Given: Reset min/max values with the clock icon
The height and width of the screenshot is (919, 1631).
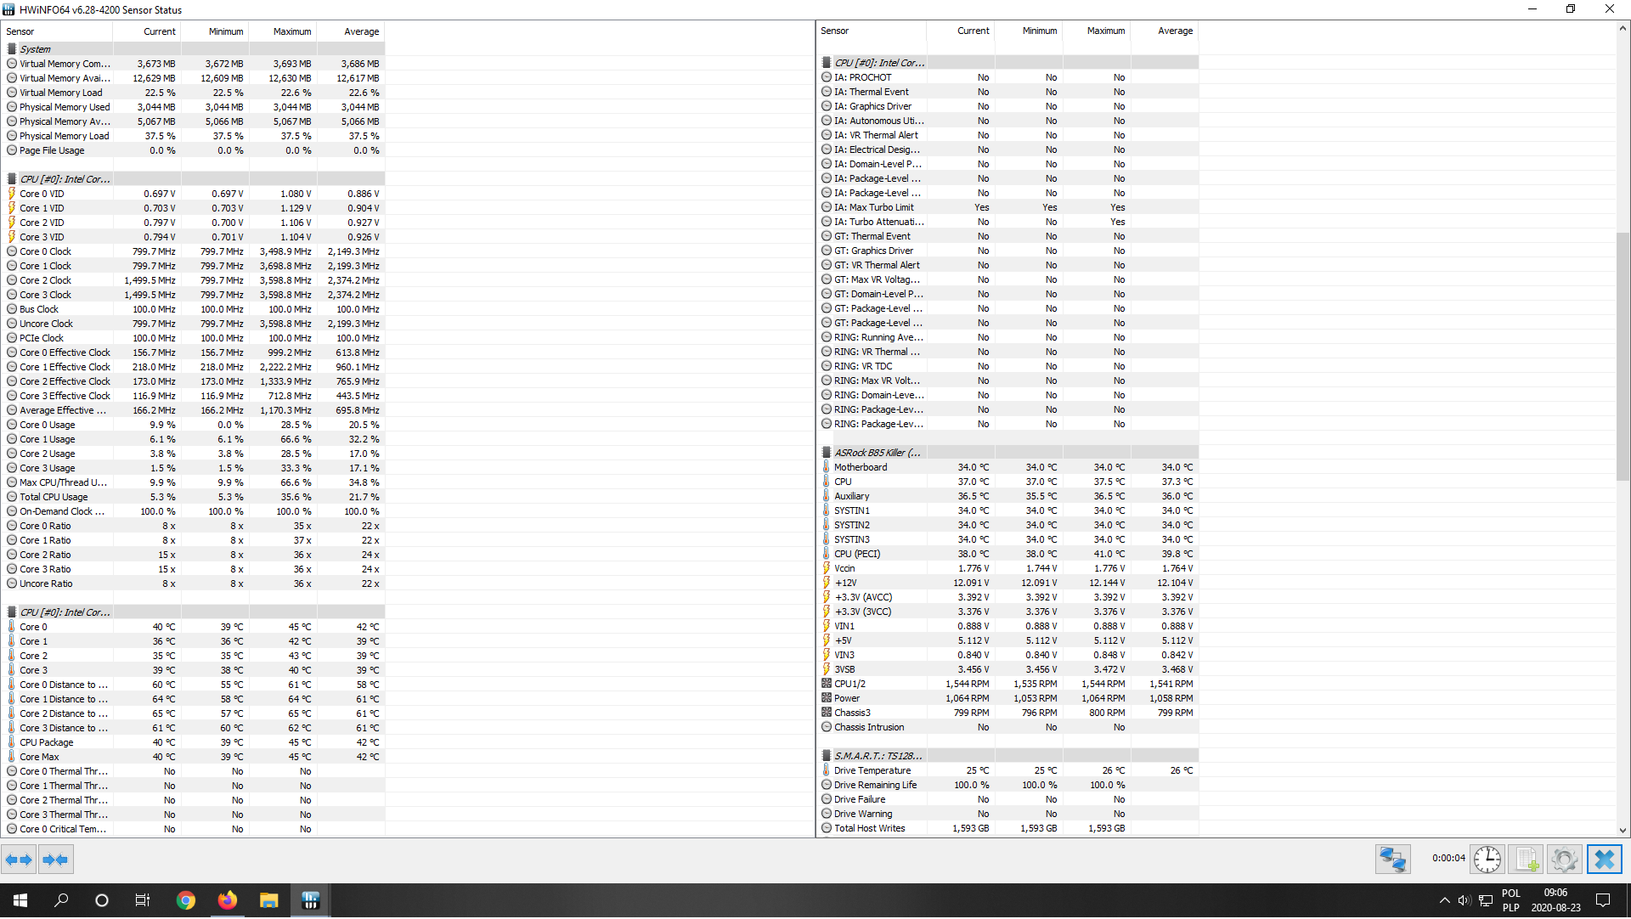Looking at the screenshot, I should (x=1487, y=860).
